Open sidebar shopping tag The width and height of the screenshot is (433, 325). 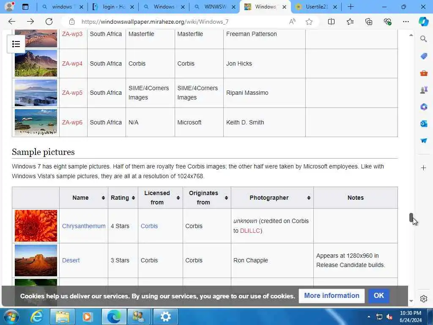pyautogui.click(x=424, y=56)
